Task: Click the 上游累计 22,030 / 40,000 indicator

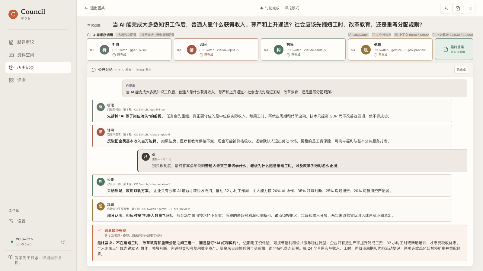Action: [452, 35]
